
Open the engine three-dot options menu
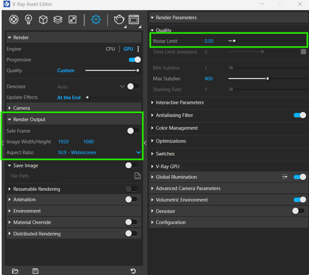138,49
